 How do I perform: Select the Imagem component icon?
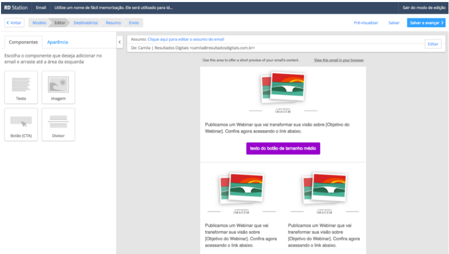(58, 84)
